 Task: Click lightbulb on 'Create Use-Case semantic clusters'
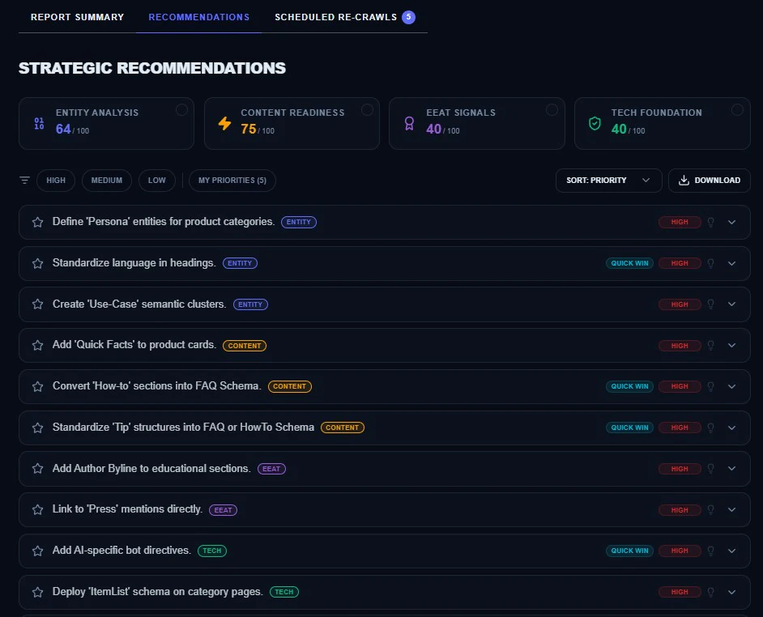pyautogui.click(x=710, y=304)
